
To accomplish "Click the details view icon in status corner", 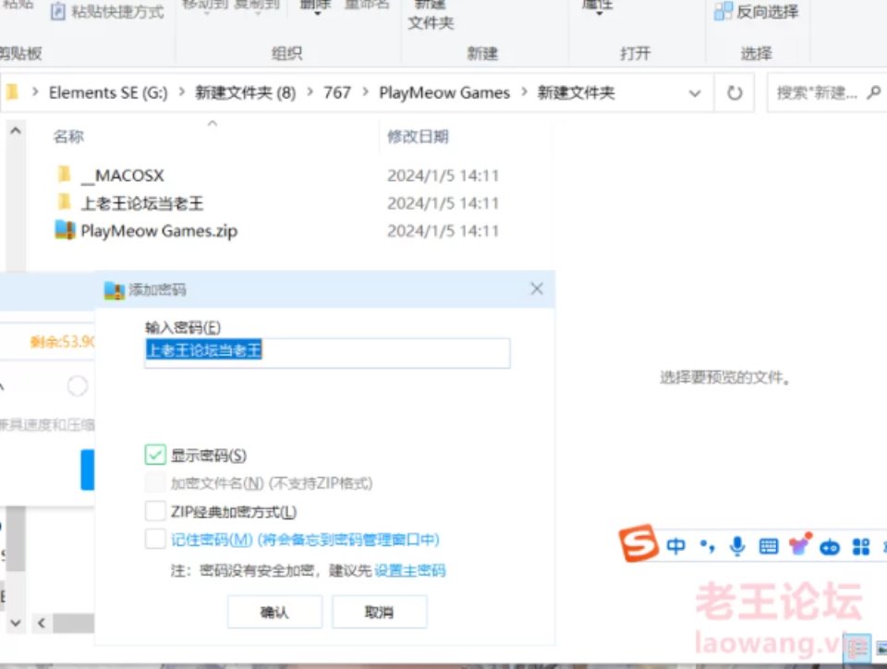I will [x=857, y=648].
